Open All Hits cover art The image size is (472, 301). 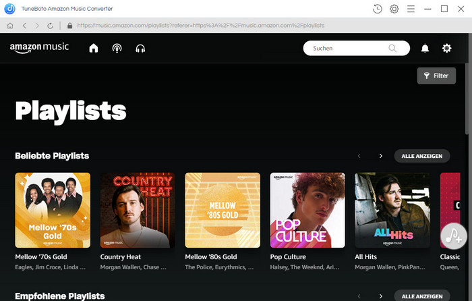coord(392,211)
